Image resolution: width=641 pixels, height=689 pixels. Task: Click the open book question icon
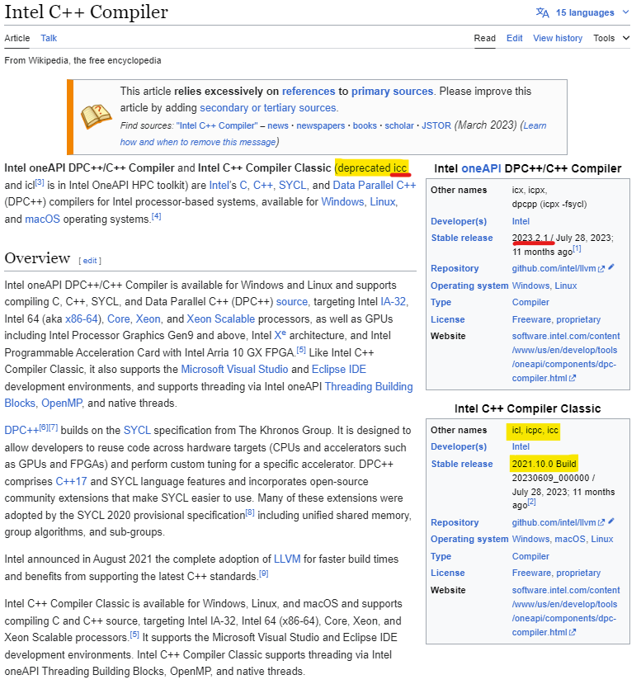(97, 117)
